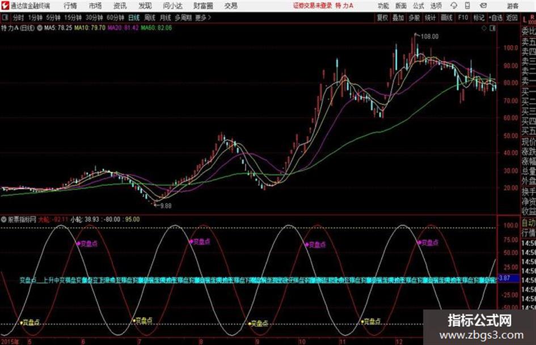Click the 多股 toolbar button
The width and height of the screenshot is (536, 345).
(x=414, y=18)
